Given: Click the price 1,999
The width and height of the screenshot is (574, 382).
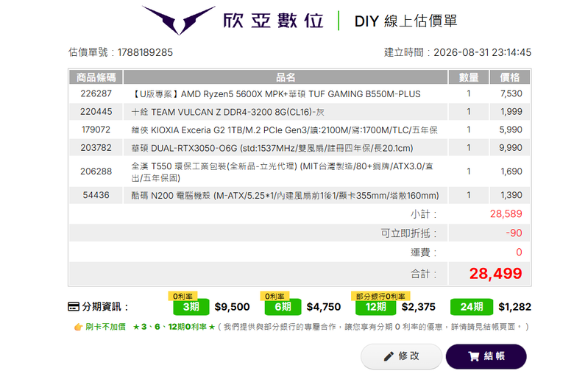Looking at the screenshot, I should [511, 112].
